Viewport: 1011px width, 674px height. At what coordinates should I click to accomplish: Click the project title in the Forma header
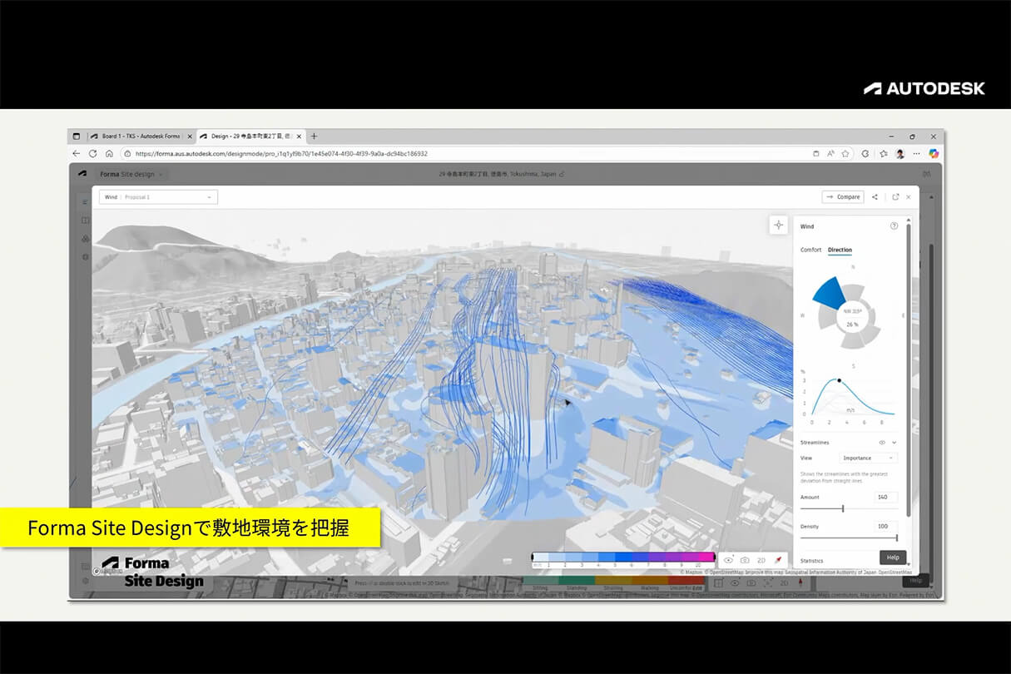tap(499, 174)
